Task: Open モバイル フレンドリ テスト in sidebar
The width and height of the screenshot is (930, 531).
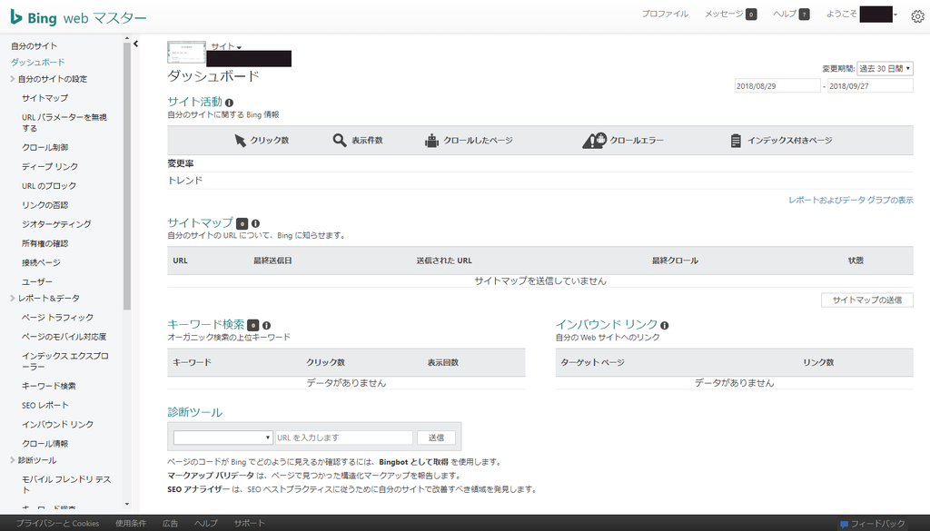Action: point(66,485)
